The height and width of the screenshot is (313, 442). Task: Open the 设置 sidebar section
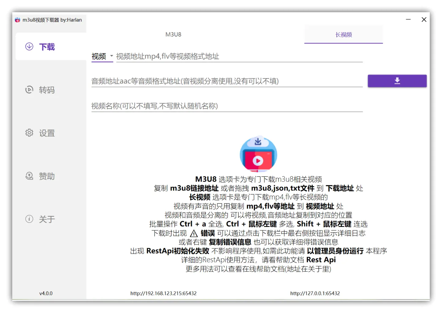(51, 133)
